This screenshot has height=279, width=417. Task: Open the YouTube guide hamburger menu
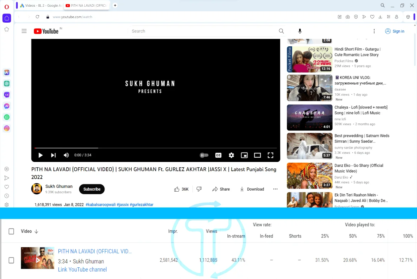click(24, 31)
